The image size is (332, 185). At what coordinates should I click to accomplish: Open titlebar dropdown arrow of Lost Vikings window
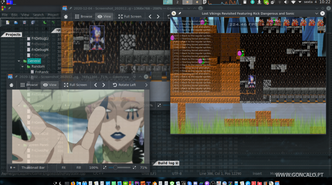click(317, 13)
